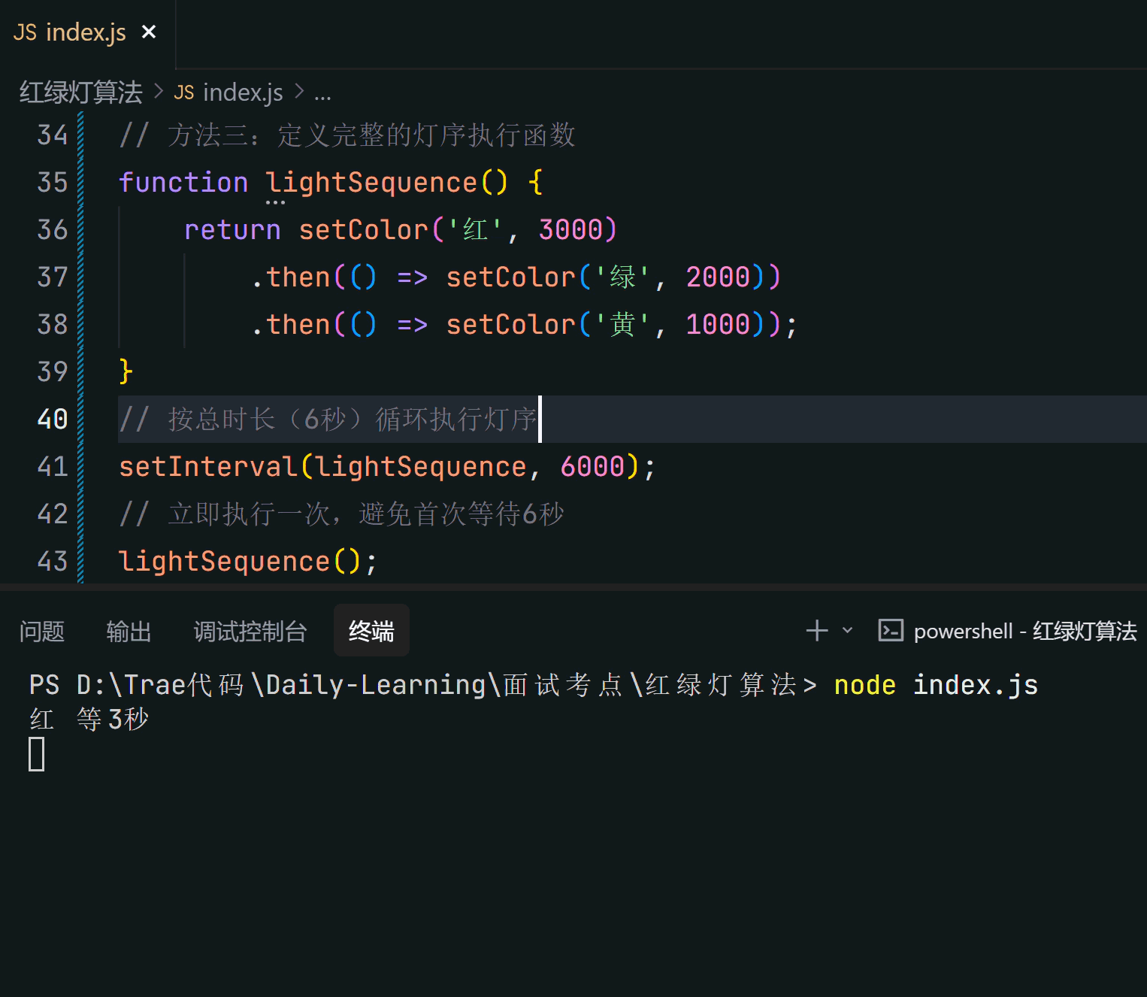Create a new terminal with plus icon
The width and height of the screenshot is (1147, 997).
[817, 631]
